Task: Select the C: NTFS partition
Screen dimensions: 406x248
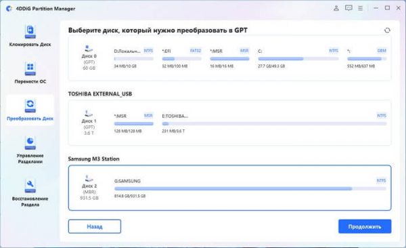Action: pyautogui.click(x=298, y=58)
